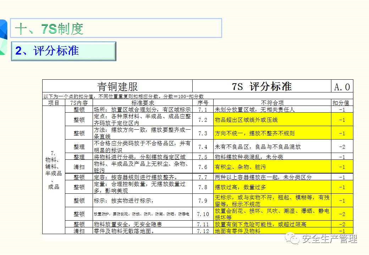Click the small-print cell starting '放置防护'
Viewport: 369px width, 255px height.
click(143, 214)
